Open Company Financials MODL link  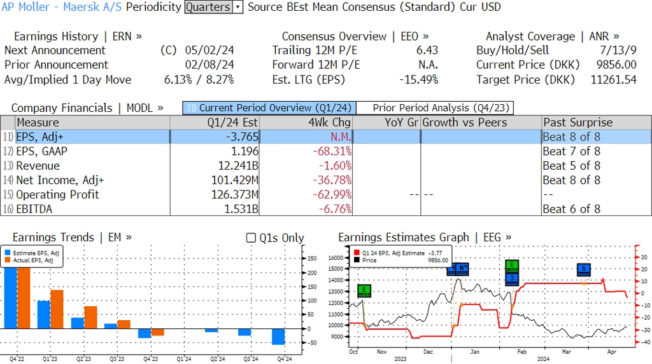87,108
